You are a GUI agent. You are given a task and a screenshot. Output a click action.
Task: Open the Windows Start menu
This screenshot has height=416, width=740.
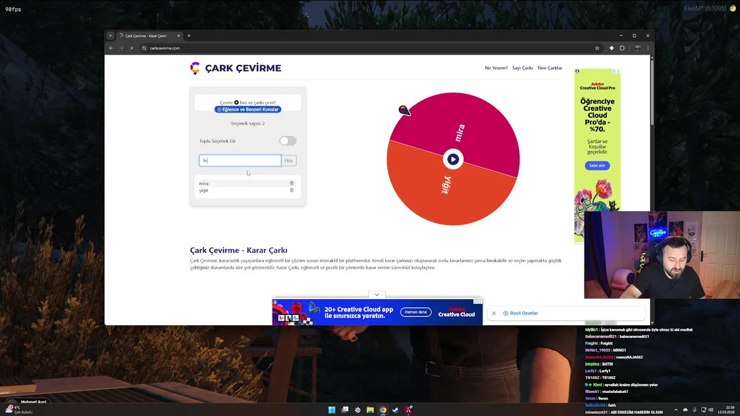(x=332, y=410)
